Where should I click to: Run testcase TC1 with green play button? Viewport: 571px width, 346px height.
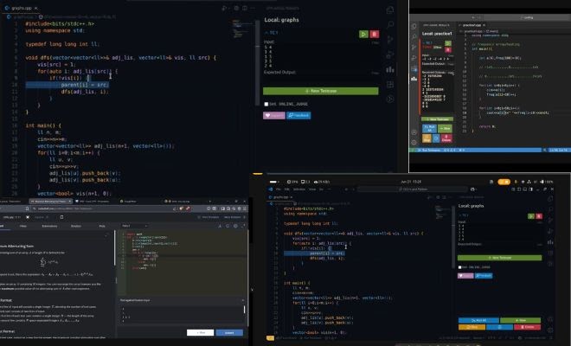point(362,34)
